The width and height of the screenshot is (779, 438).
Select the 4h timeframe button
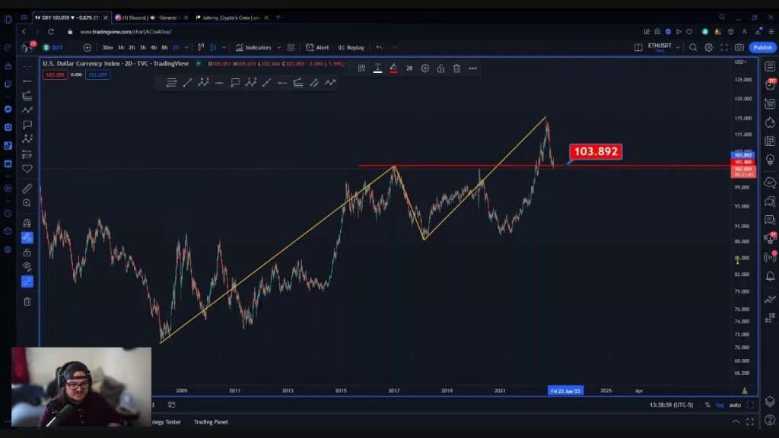click(154, 47)
